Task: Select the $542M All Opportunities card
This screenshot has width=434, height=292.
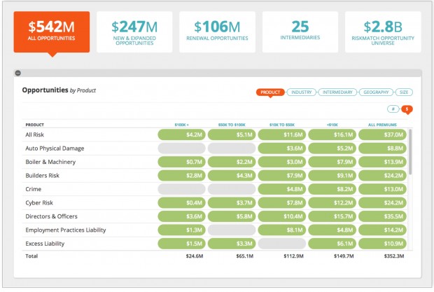Action: pyautogui.click(x=51, y=32)
